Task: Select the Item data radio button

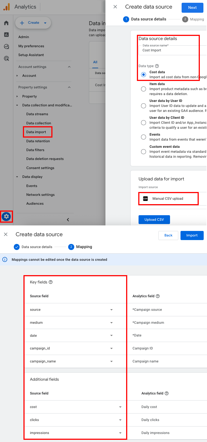Action: [x=144, y=89]
